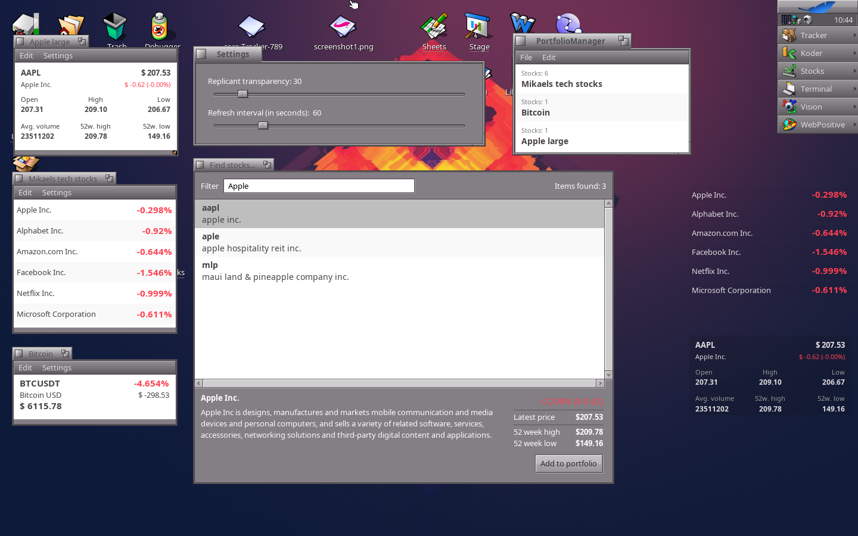Click the ProcessController CPU bars tray icon
The image size is (858, 536).
(786, 20)
